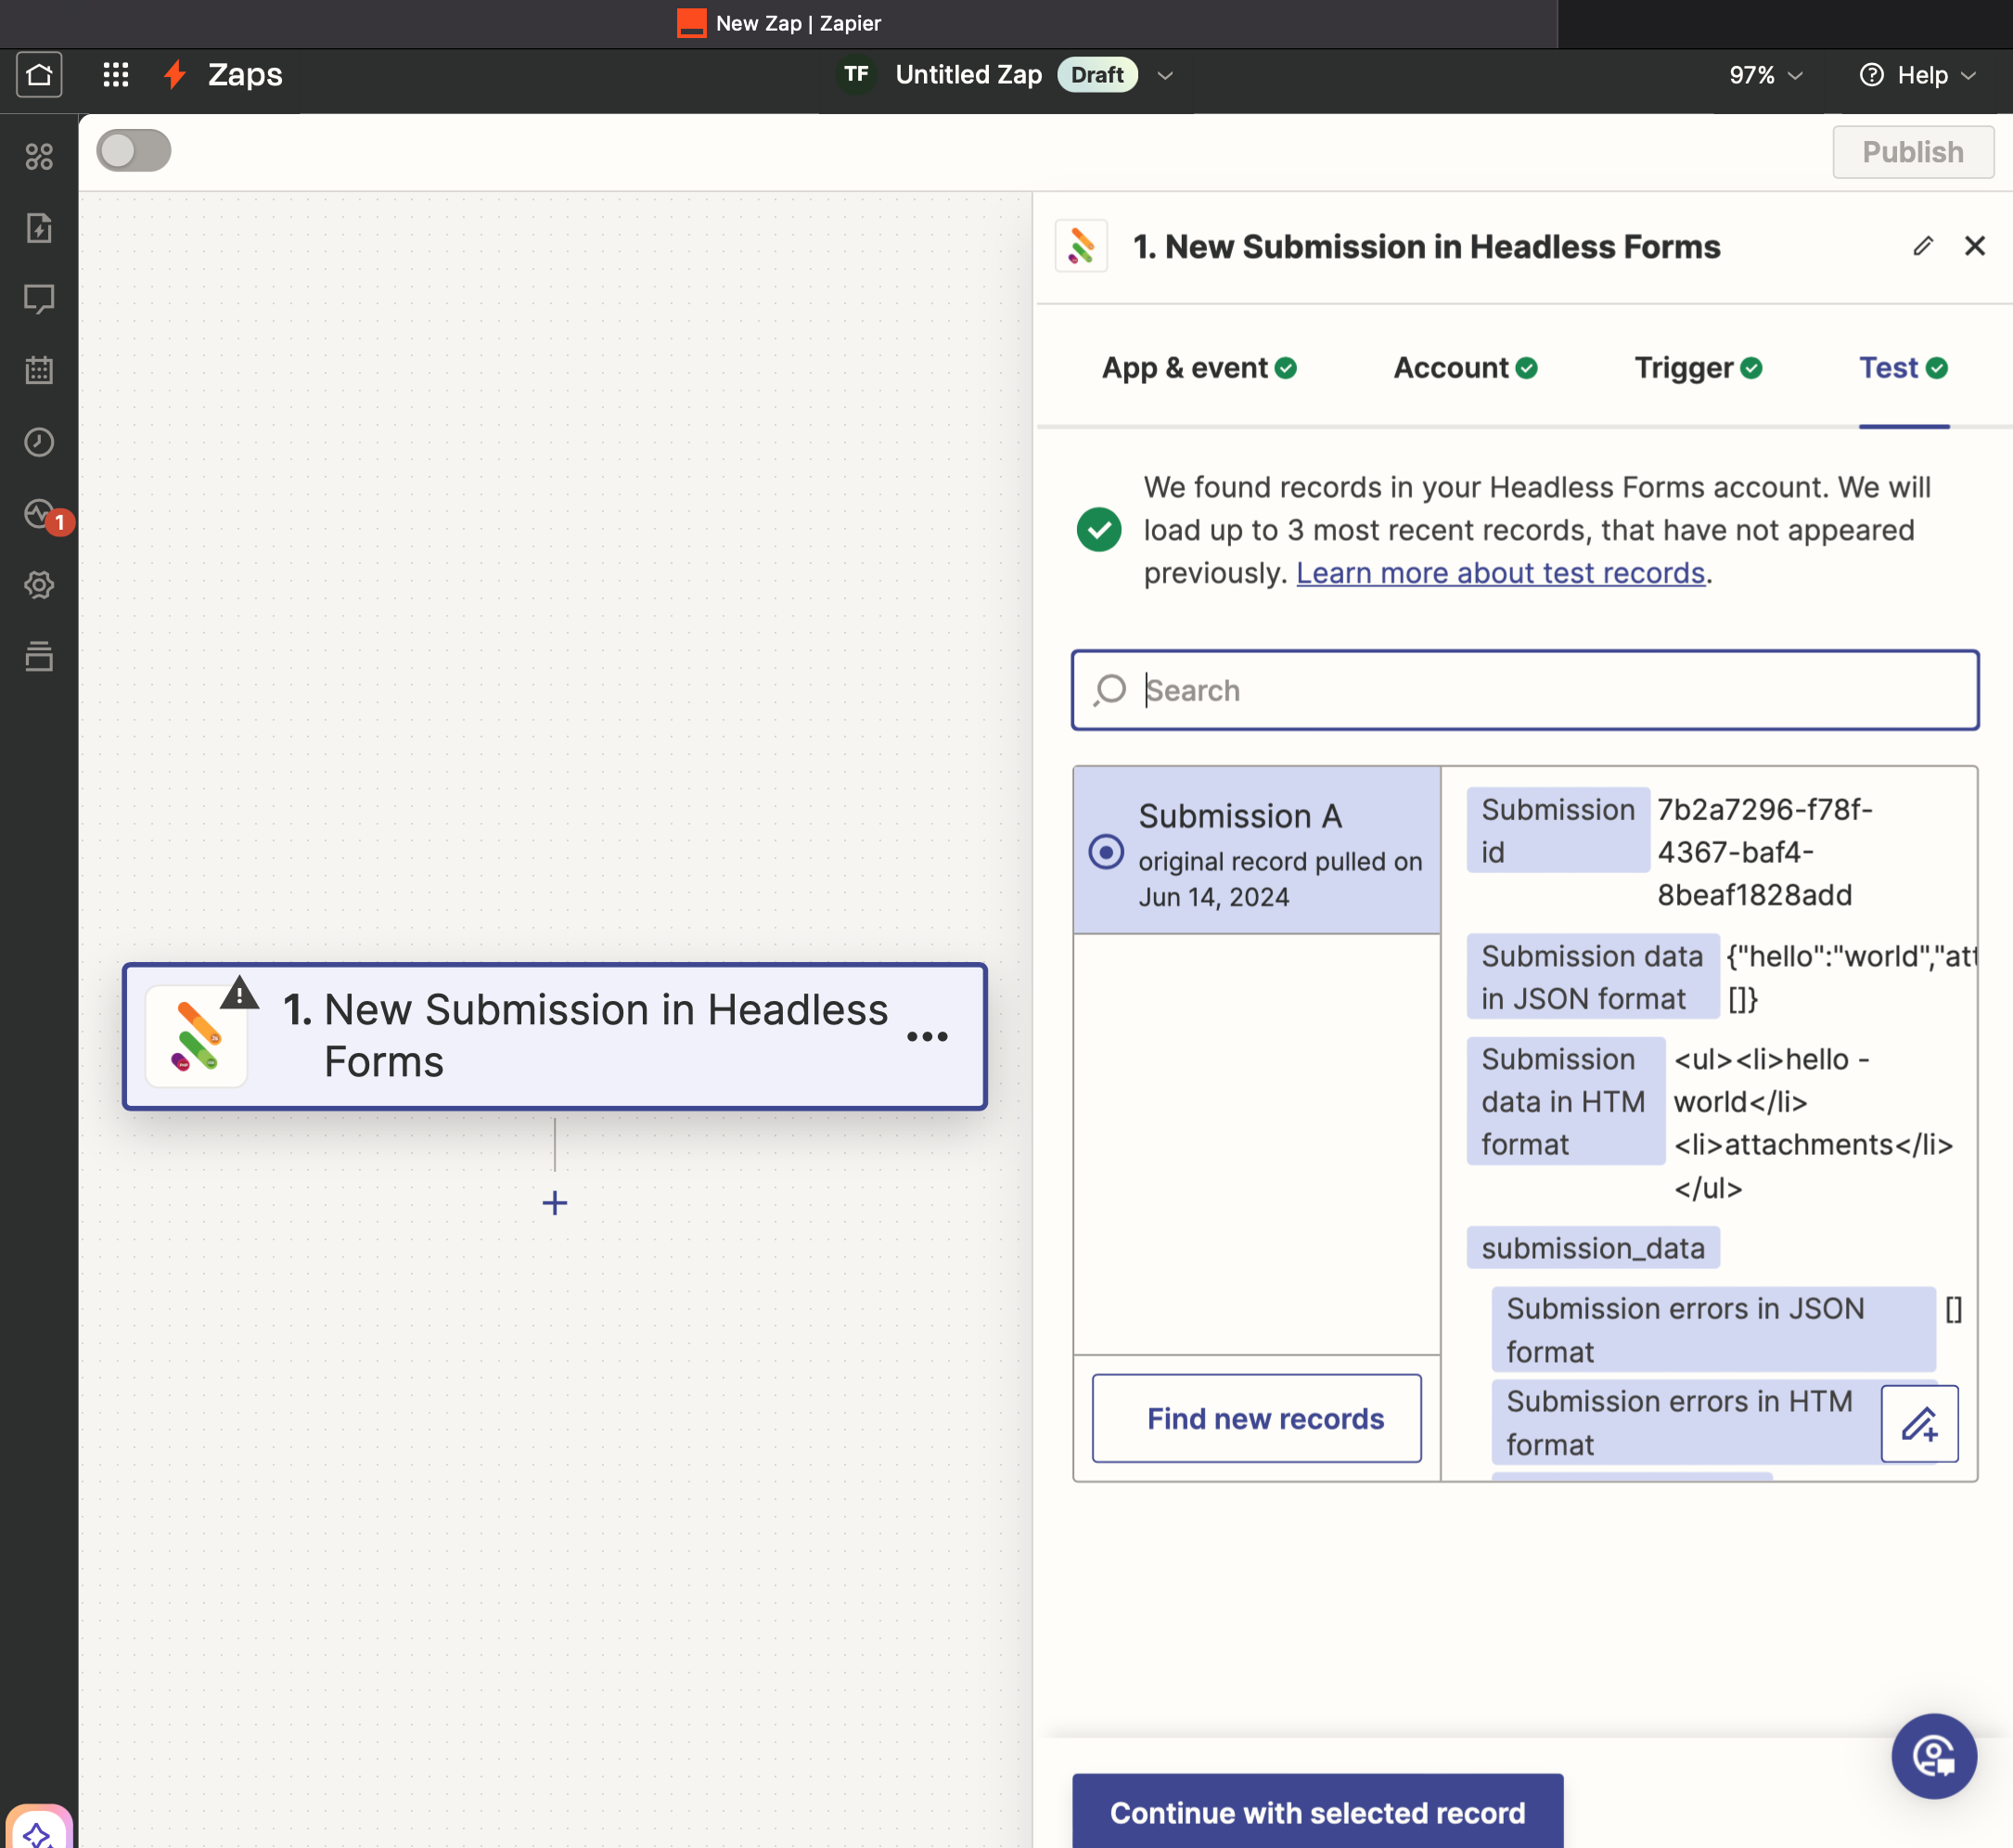The height and width of the screenshot is (1848, 2013).
Task: Click the Draft status badge
Action: pyautogui.click(x=1097, y=75)
